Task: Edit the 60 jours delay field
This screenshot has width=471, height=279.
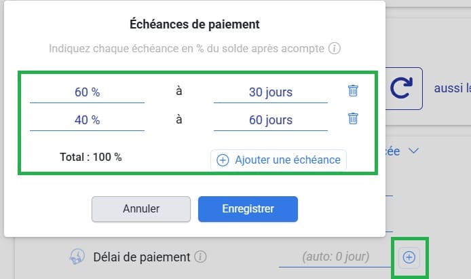Action: (270, 120)
